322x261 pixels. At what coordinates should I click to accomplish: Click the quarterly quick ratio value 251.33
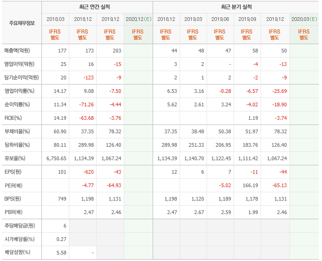click(x=196, y=145)
